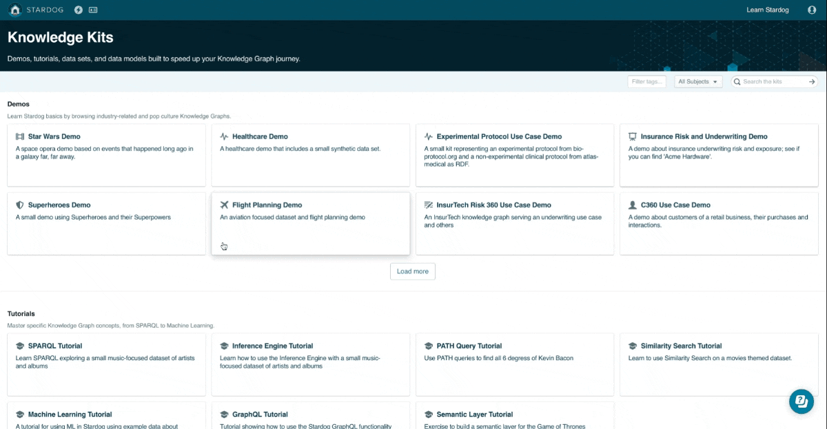This screenshot has height=429, width=827.
Task: Open the lightning bolt icon in header
Action: click(78, 10)
